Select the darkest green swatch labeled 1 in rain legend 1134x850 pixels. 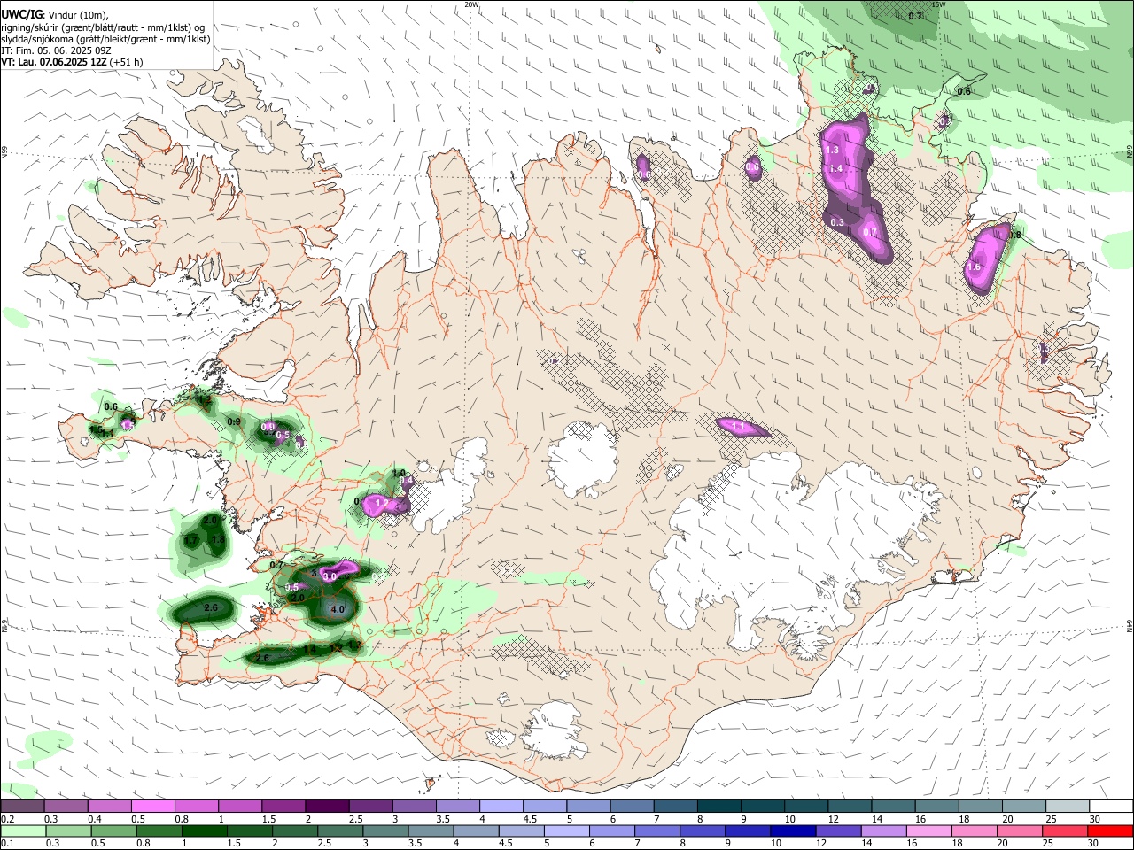(x=205, y=831)
